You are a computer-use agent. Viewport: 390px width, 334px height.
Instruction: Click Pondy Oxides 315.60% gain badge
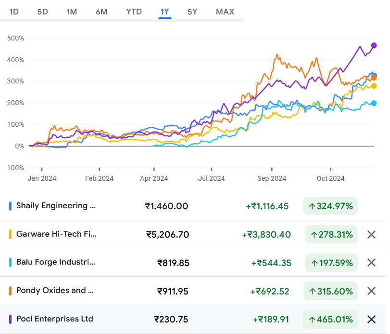(331, 291)
